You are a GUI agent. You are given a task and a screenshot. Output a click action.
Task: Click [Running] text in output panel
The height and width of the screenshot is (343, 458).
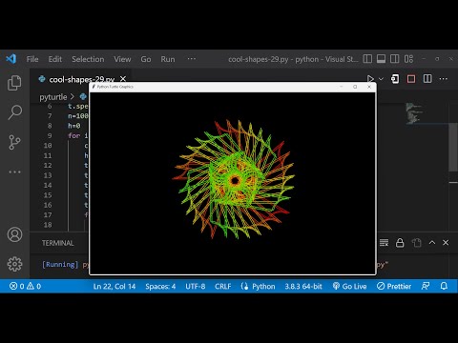pos(60,265)
